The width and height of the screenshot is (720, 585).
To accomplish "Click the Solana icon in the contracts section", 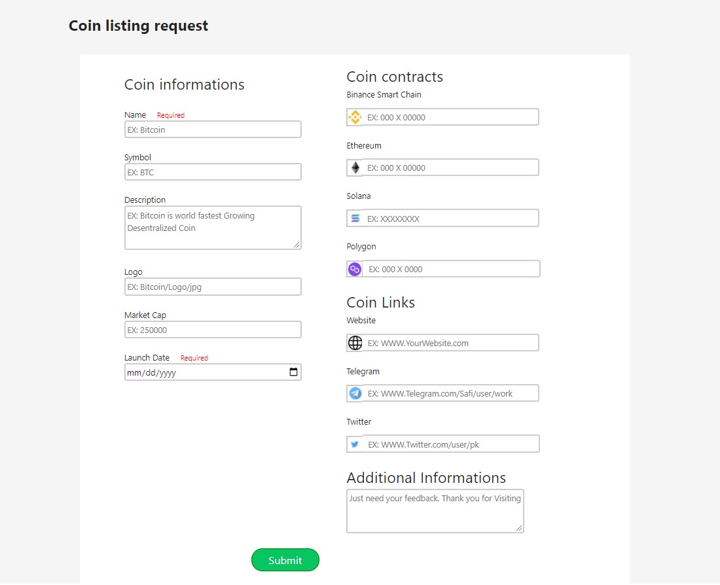I will (x=355, y=217).
